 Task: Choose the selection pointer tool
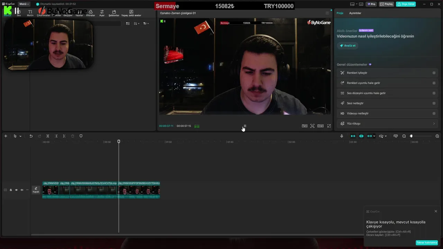point(15,136)
